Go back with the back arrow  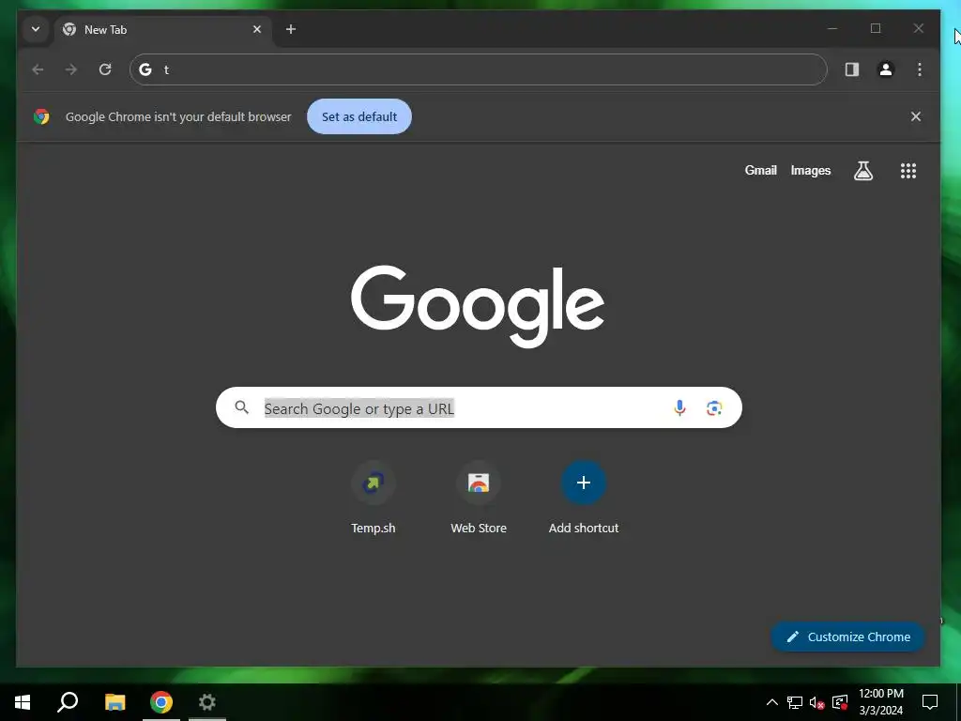[38, 69]
